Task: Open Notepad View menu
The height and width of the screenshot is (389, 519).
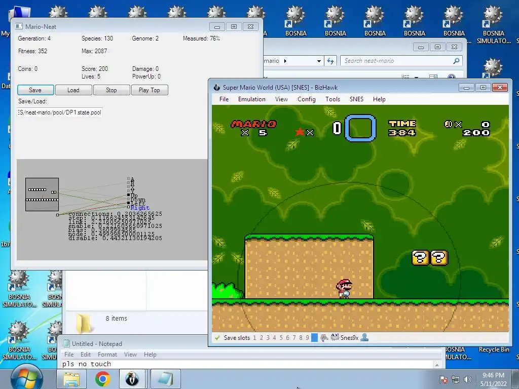Action: pos(130,354)
